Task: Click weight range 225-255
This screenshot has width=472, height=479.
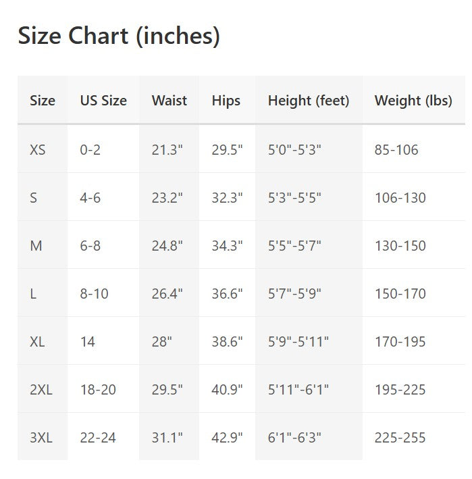Action: click(400, 438)
